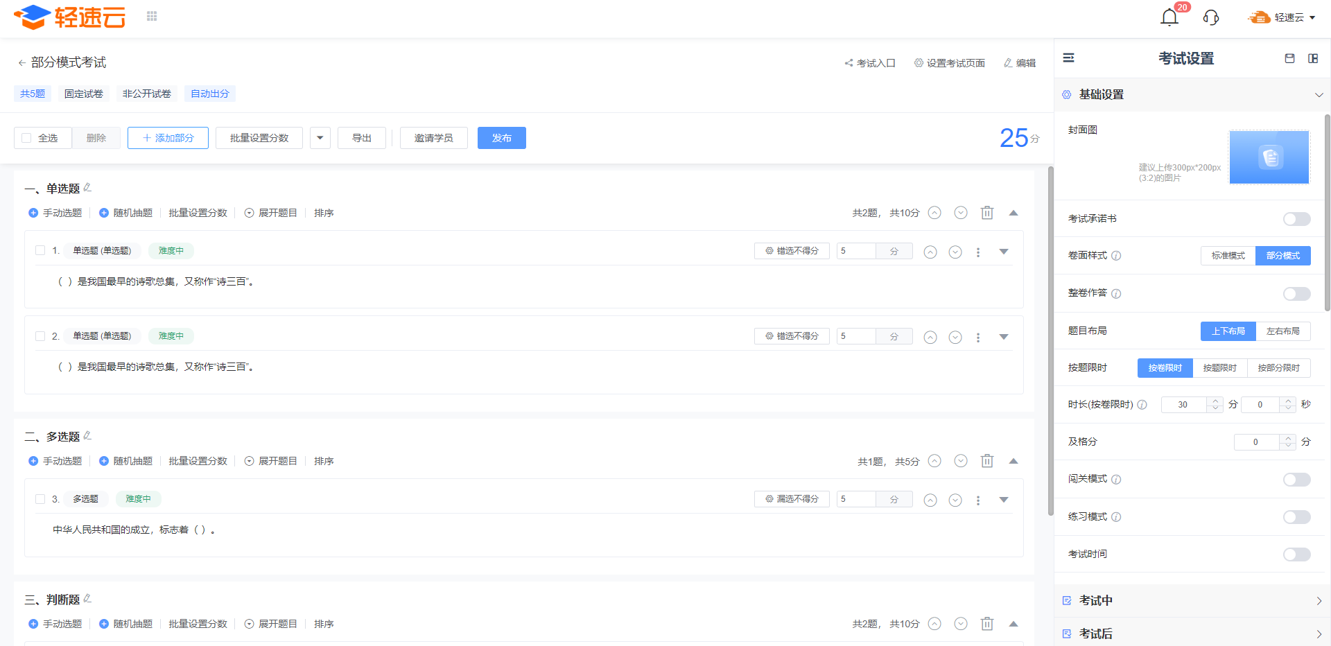This screenshot has width=1331, height=646.
Task: Click the 添加部分 button
Action: click(x=168, y=138)
